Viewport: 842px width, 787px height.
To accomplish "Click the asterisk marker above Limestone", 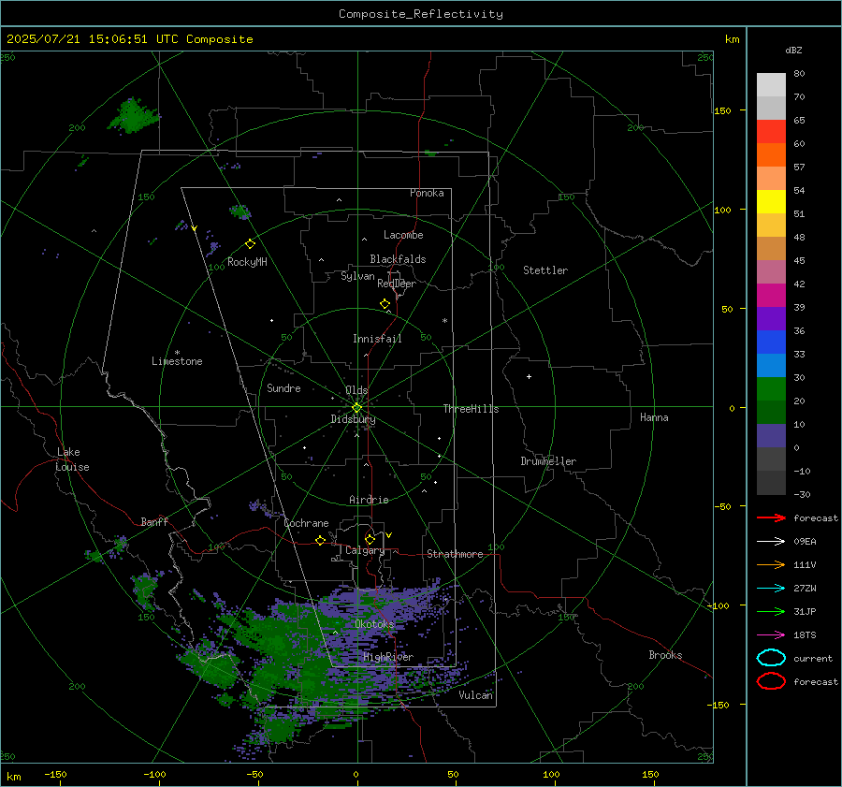I will tap(177, 353).
